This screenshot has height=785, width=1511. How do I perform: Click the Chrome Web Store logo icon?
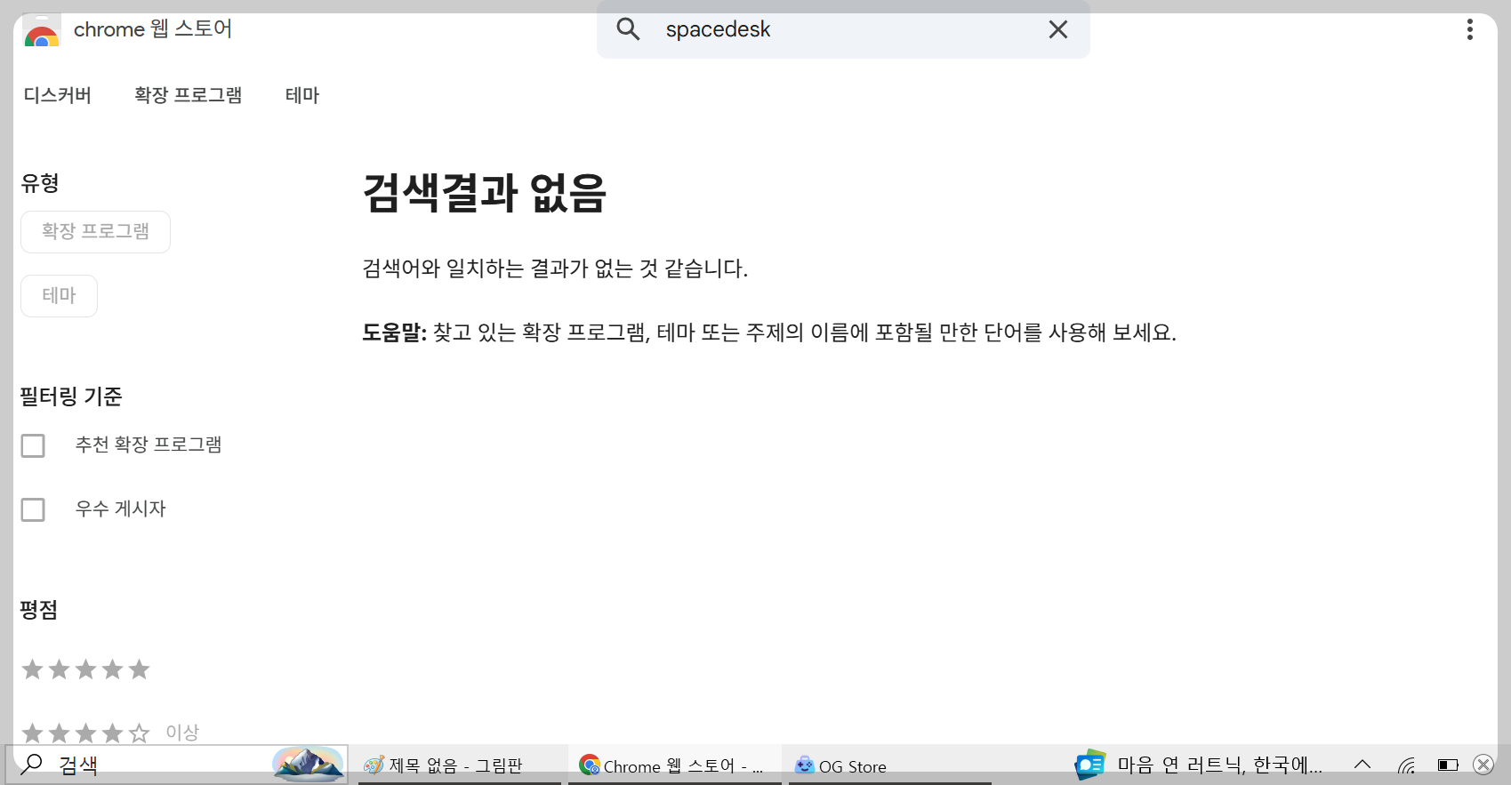pyautogui.click(x=41, y=32)
